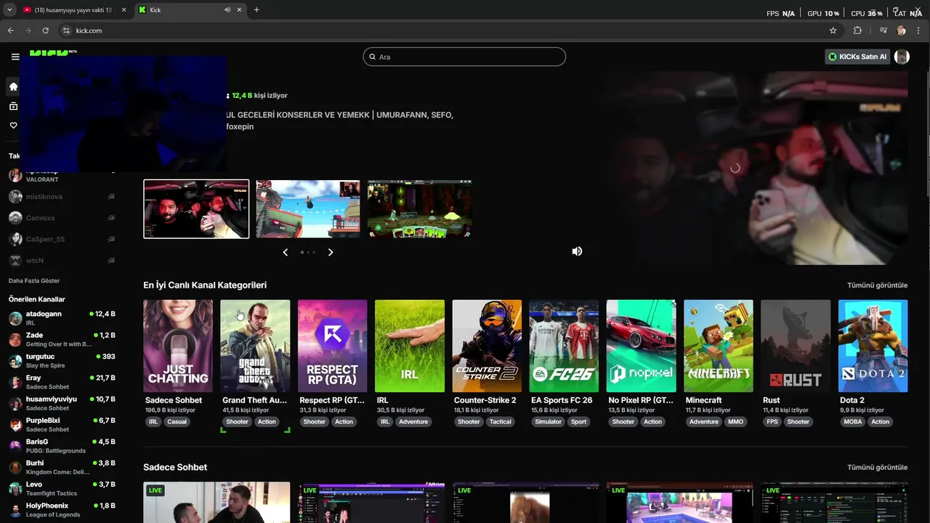Open Levo recommended channel
This screenshot has height=523, width=930.
[x=62, y=489]
